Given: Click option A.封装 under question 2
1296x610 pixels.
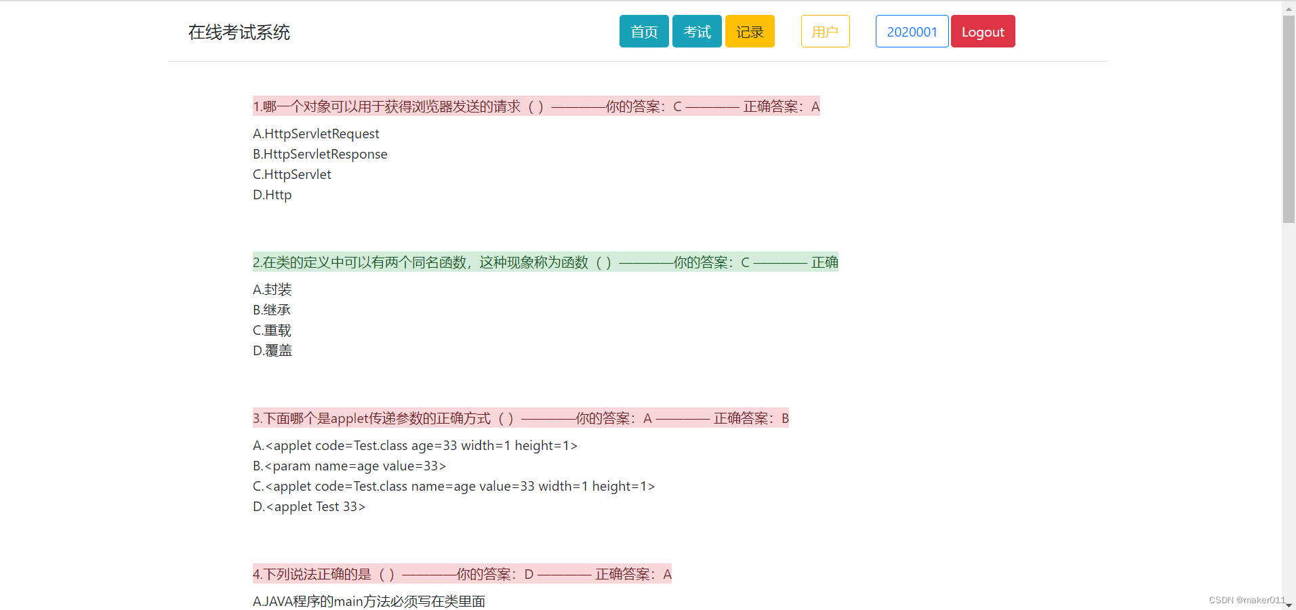Looking at the screenshot, I should pos(271,289).
